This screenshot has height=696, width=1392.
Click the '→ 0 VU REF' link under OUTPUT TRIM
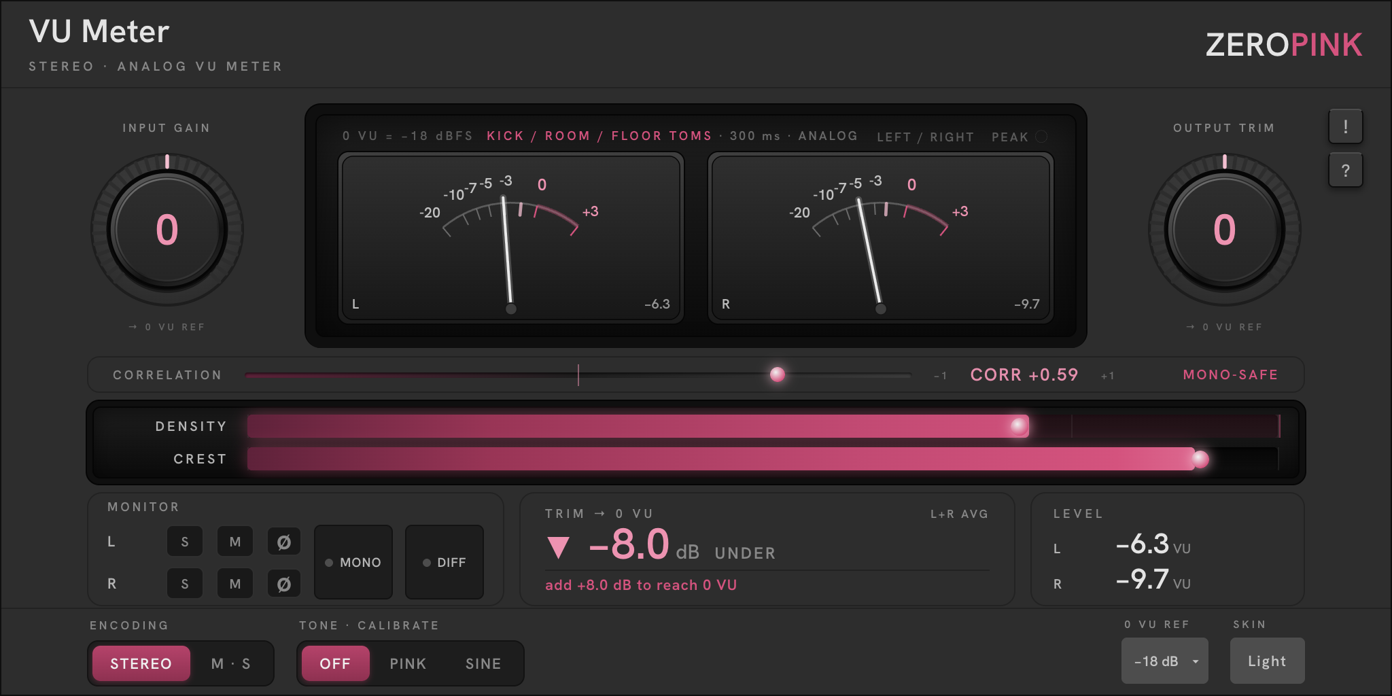1224,327
